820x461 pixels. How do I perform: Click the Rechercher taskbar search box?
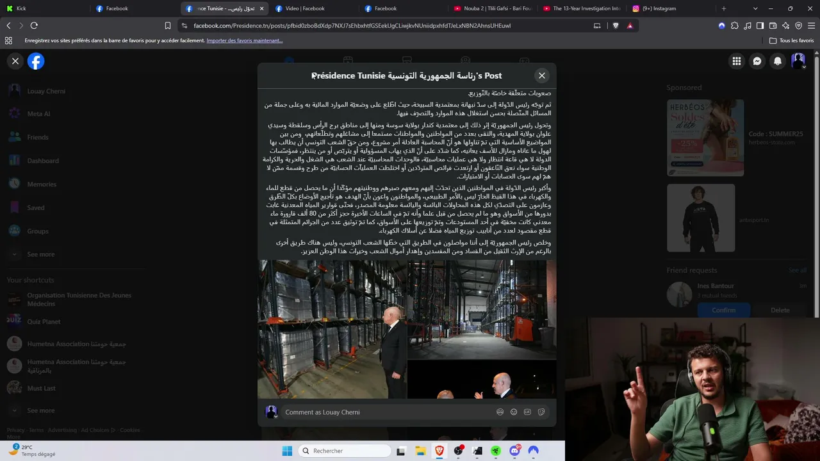(x=346, y=451)
